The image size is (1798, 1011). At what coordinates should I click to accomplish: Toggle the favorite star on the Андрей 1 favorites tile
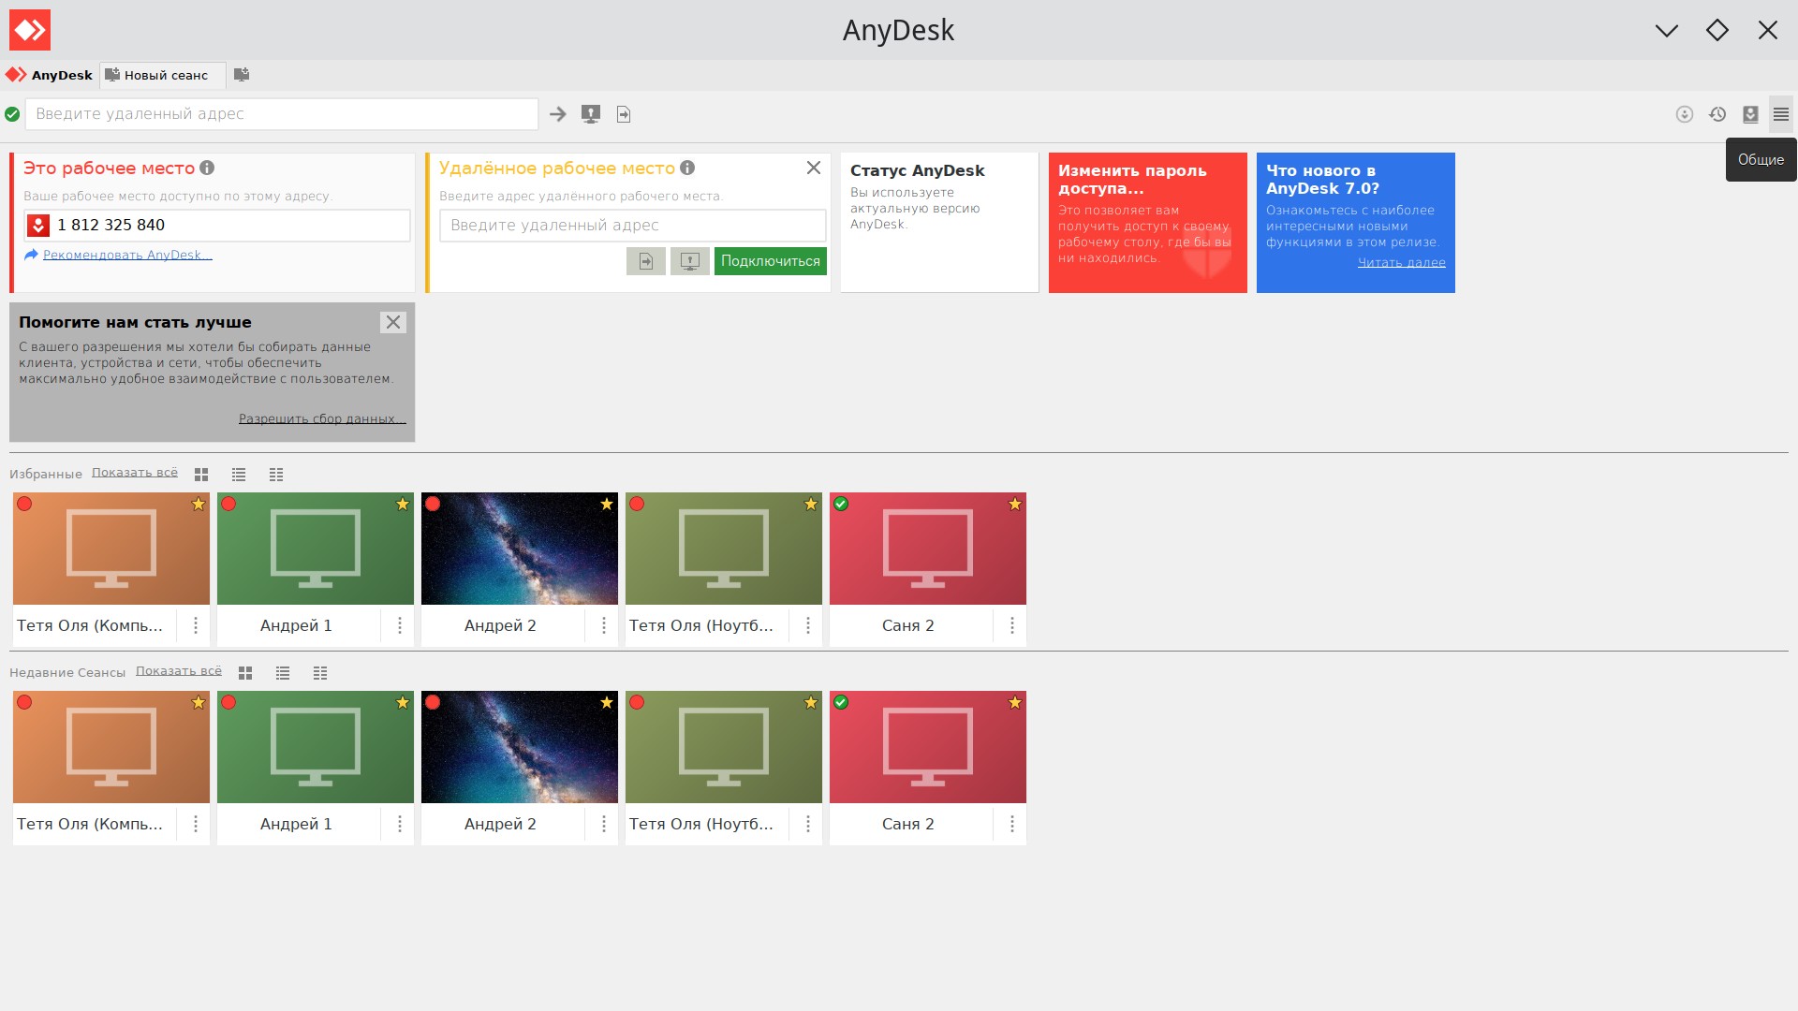point(403,504)
